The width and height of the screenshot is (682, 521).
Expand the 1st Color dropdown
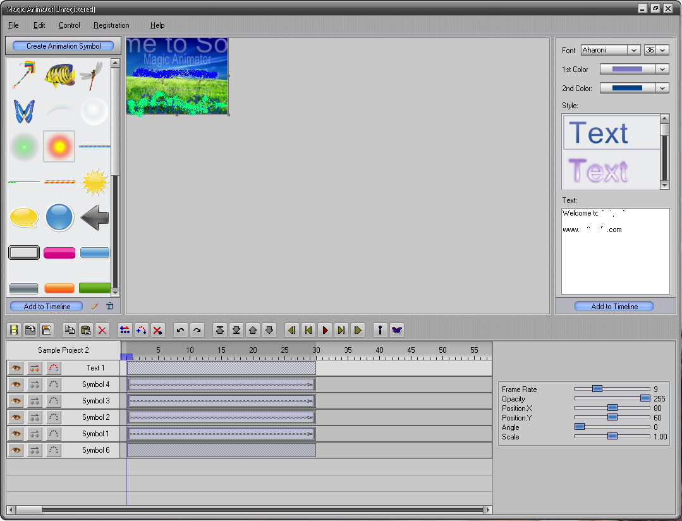point(662,70)
